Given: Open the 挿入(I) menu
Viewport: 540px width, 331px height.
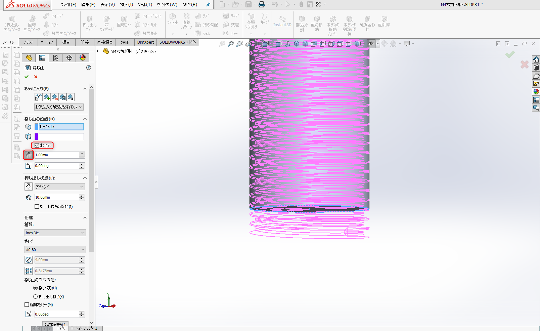Looking at the screenshot, I should click(x=126, y=5).
